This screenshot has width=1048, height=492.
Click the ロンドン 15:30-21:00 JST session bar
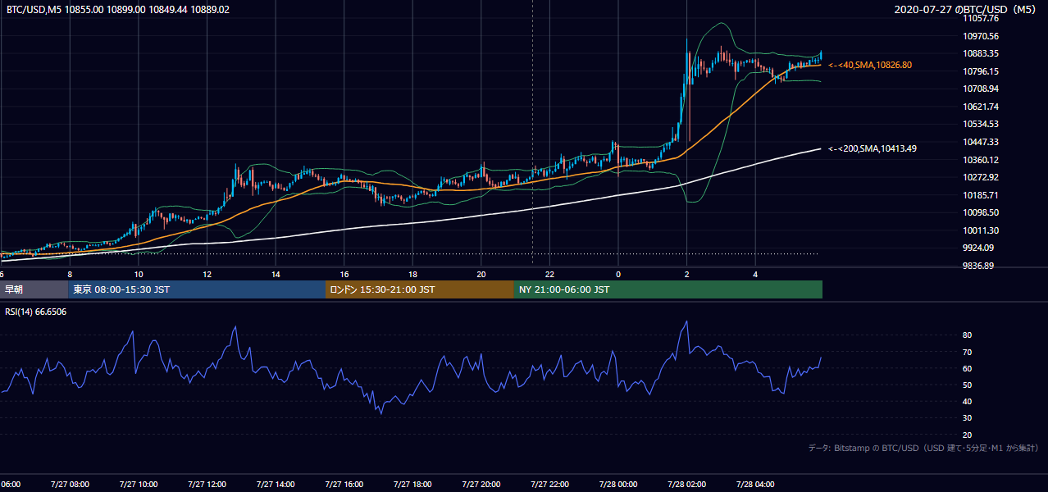coord(420,289)
